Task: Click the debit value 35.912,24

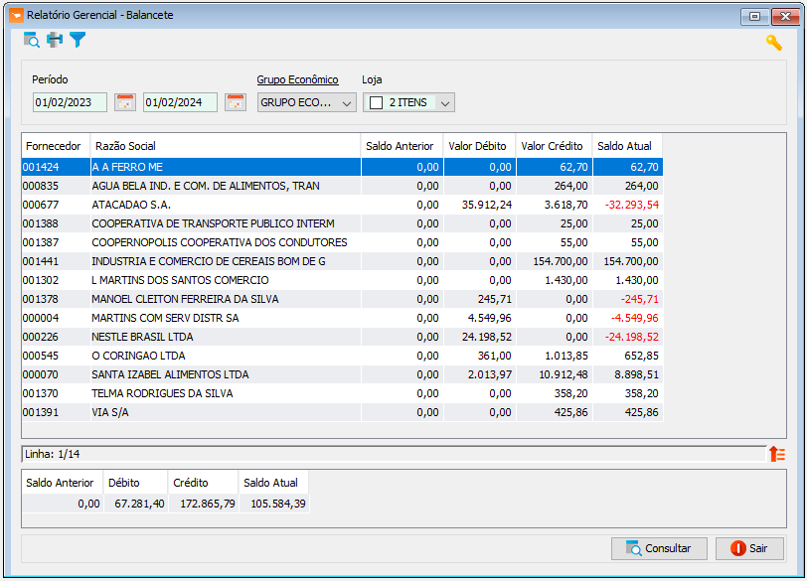Action: pos(487,205)
